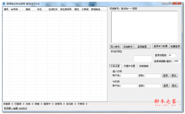The height and width of the screenshot is (114, 185).
Task: Click the 状态 column header
Action: point(42,9)
